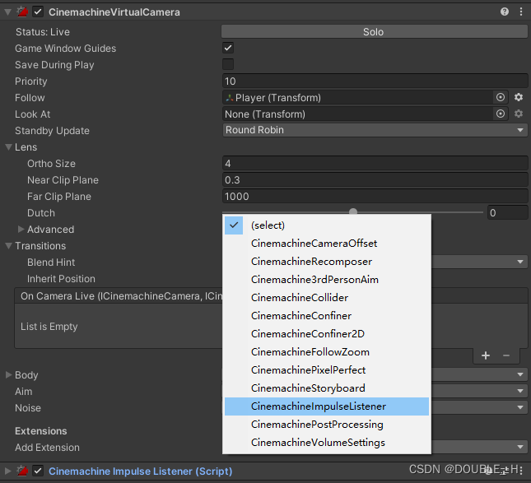This screenshot has width=531, height=483.
Task: Open the Aim algorithm dropdown arrow
Action: click(x=520, y=391)
